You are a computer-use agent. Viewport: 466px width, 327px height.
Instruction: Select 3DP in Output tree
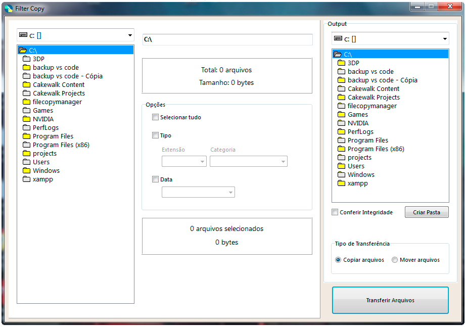[x=353, y=63]
